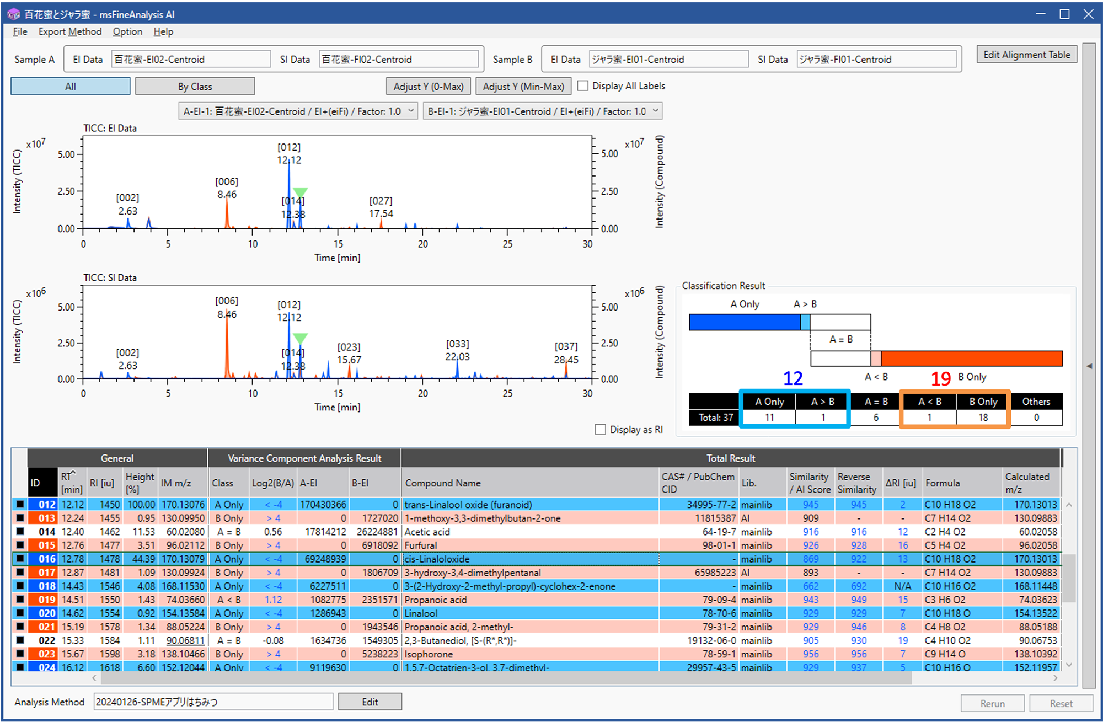The width and height of the screenshot is (1103, 722).
Task: Click the table's horizontal scrollbar thumb
Action: click(505, 678)
